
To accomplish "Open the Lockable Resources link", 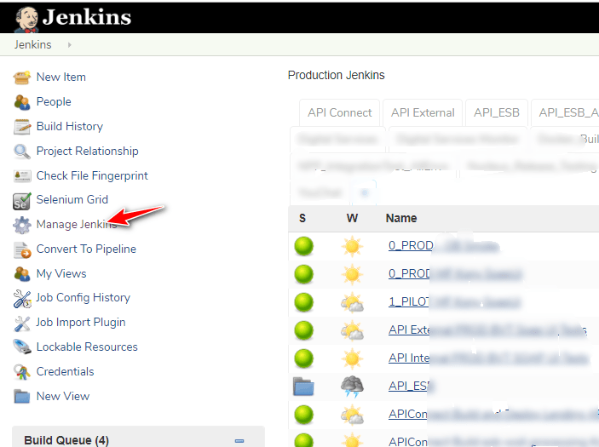I will click(x=87, y=347).
